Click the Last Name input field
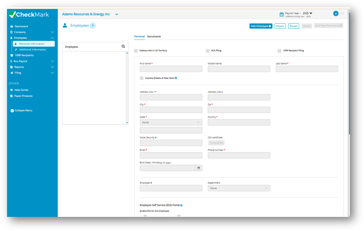The image size is (364, 231). tap(307, 69)
